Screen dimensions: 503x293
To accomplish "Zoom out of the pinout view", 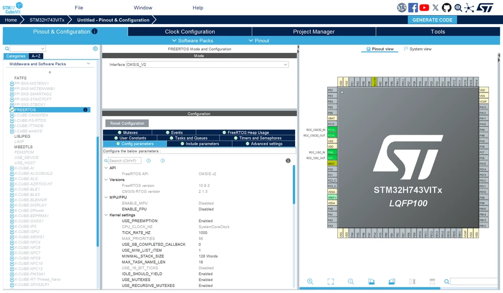I will pos(351,281).
